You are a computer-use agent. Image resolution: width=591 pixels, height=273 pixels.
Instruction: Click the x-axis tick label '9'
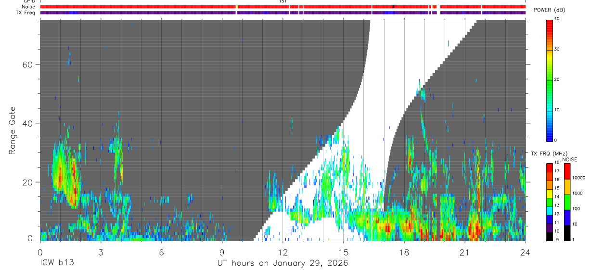(x=222, y=252)
